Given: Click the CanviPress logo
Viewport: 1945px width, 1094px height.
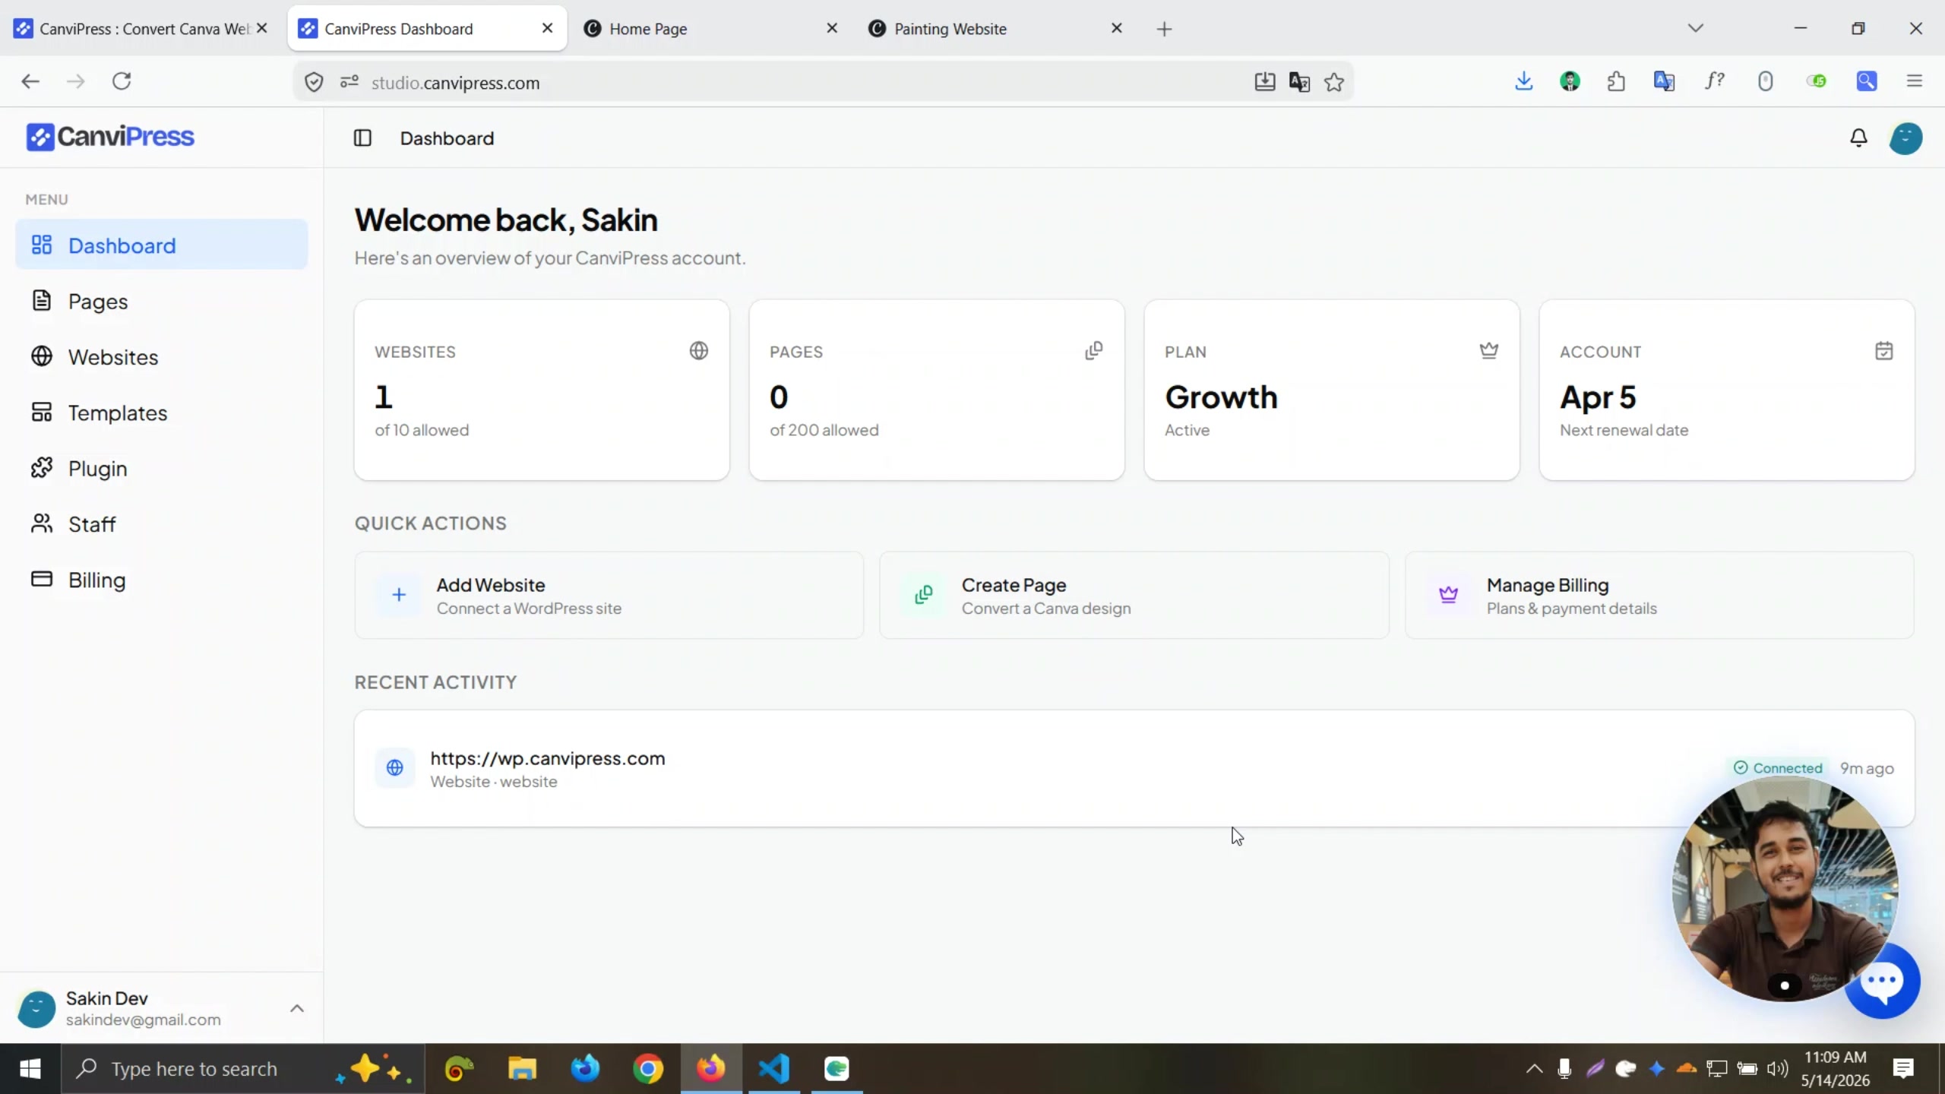Looking at the screenshot, I should pos(110,137).
